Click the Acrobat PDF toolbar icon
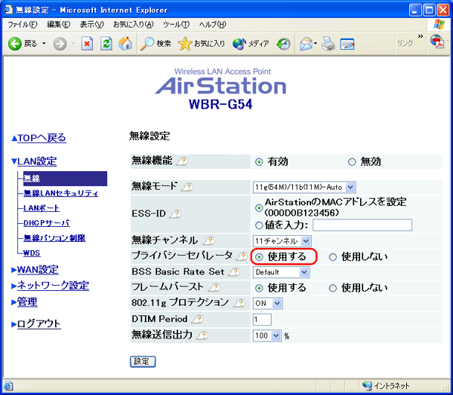This screenshot has width=453, height=395. pos(437,41)
